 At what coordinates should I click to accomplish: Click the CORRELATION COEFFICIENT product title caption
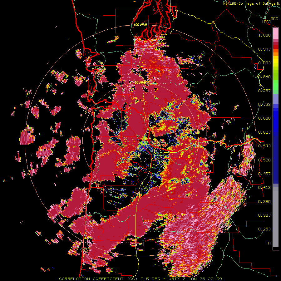(x=140, y=279)
